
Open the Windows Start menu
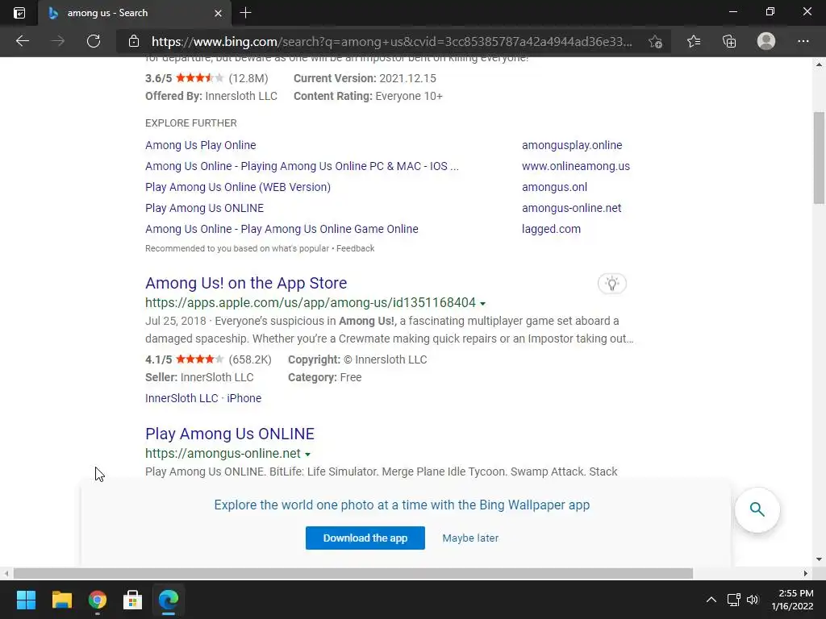(x=26, y=600)
